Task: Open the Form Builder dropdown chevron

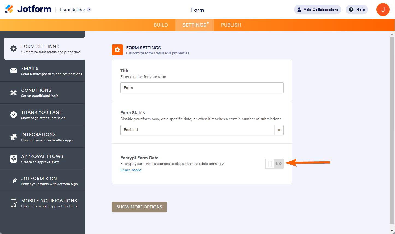Action: pos(89,10)
